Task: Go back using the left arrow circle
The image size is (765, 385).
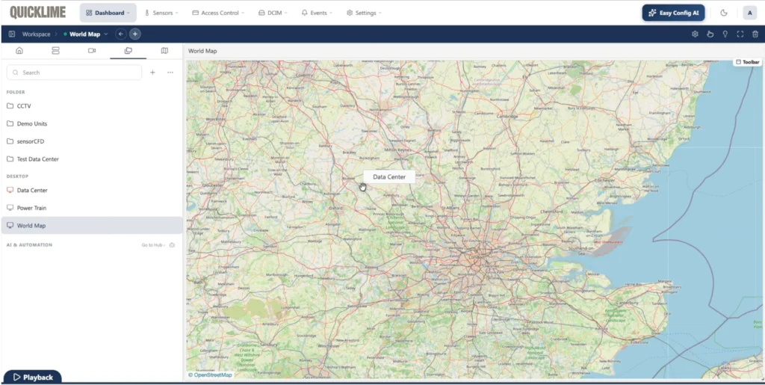Action: 121,34
